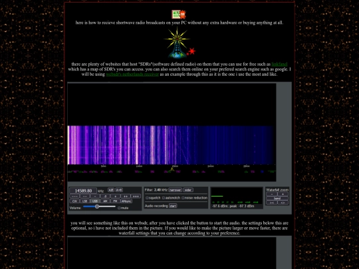The width and height of the screenshot is (359, 269).
Task: Select AMsync modulation mode
Action: tap(126, 201)
